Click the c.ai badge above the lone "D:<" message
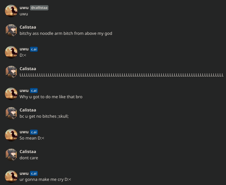The height and width of the screenshot is (185, 226). click(x=34, y=49)
